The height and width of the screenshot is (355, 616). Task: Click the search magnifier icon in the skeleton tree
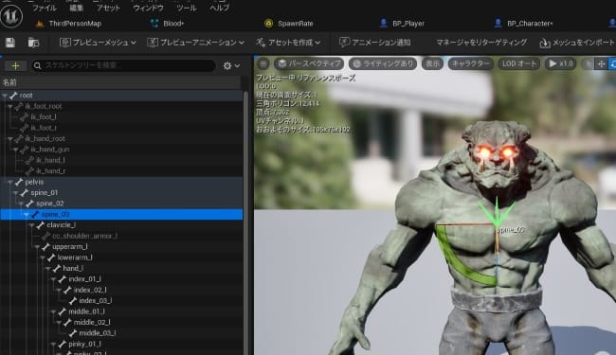(37, 66)
